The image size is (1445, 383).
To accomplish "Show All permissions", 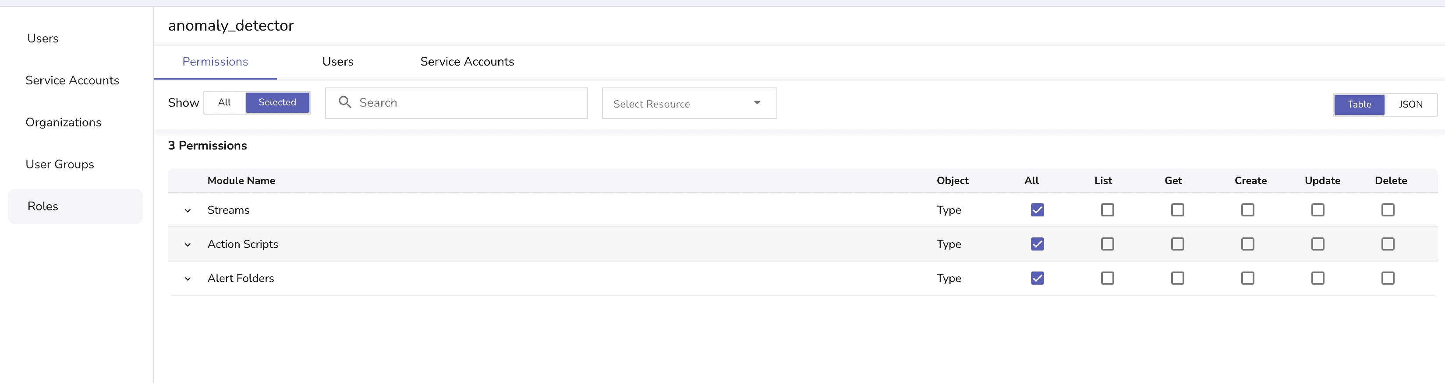I will point(224,102).
